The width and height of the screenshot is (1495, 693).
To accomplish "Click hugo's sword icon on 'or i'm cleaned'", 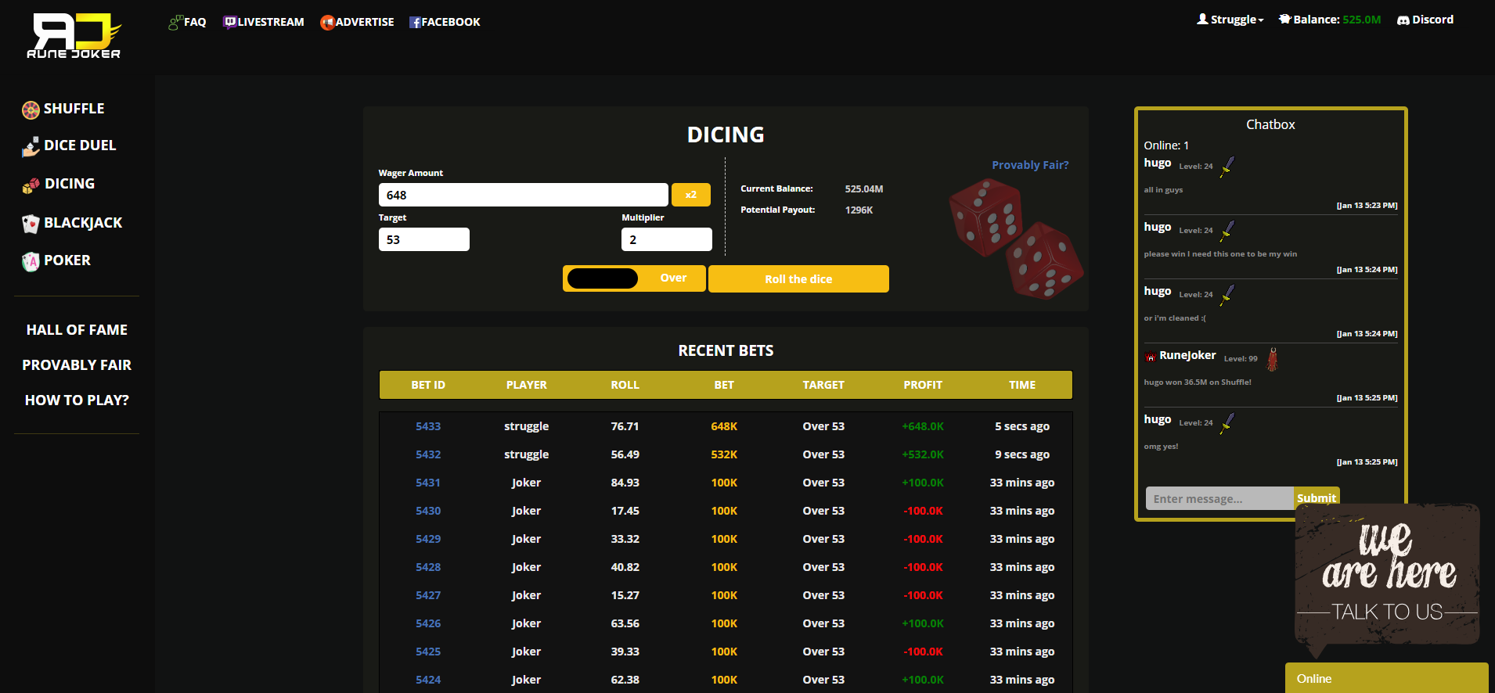I will tap(1227, 295).
